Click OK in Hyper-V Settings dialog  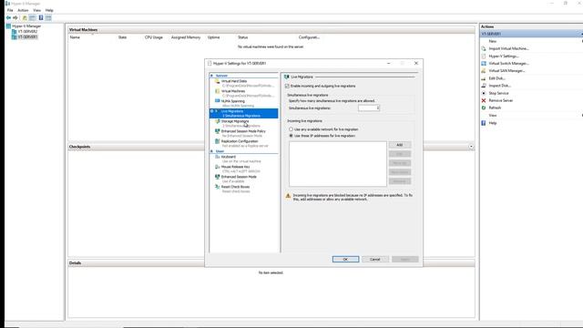[x=345, y=259]
